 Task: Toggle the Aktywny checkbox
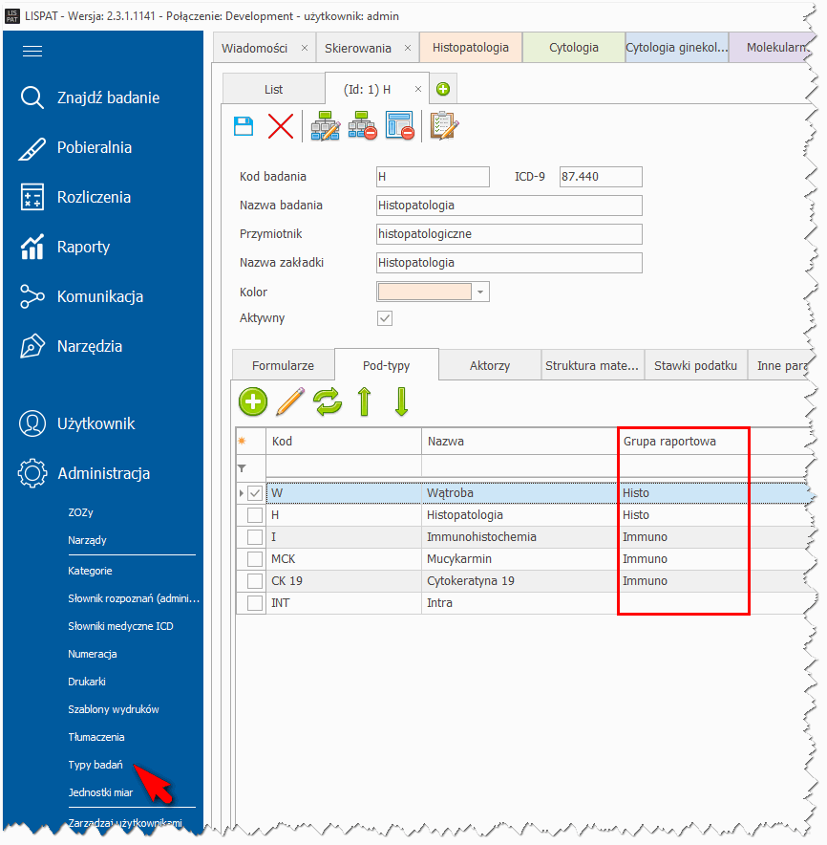(x=386, y=318)
